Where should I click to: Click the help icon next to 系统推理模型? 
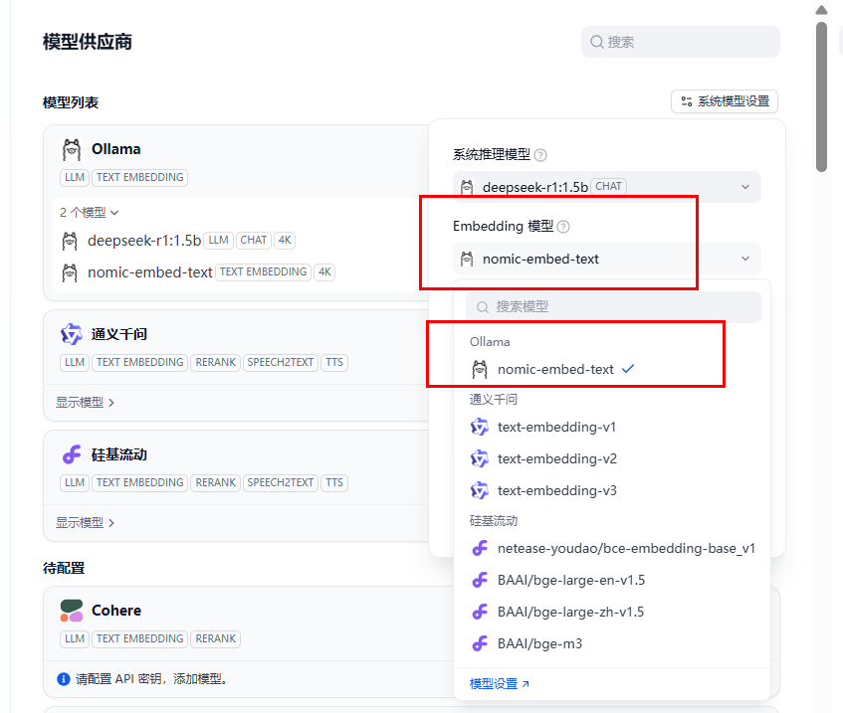(x=540, y=155)
